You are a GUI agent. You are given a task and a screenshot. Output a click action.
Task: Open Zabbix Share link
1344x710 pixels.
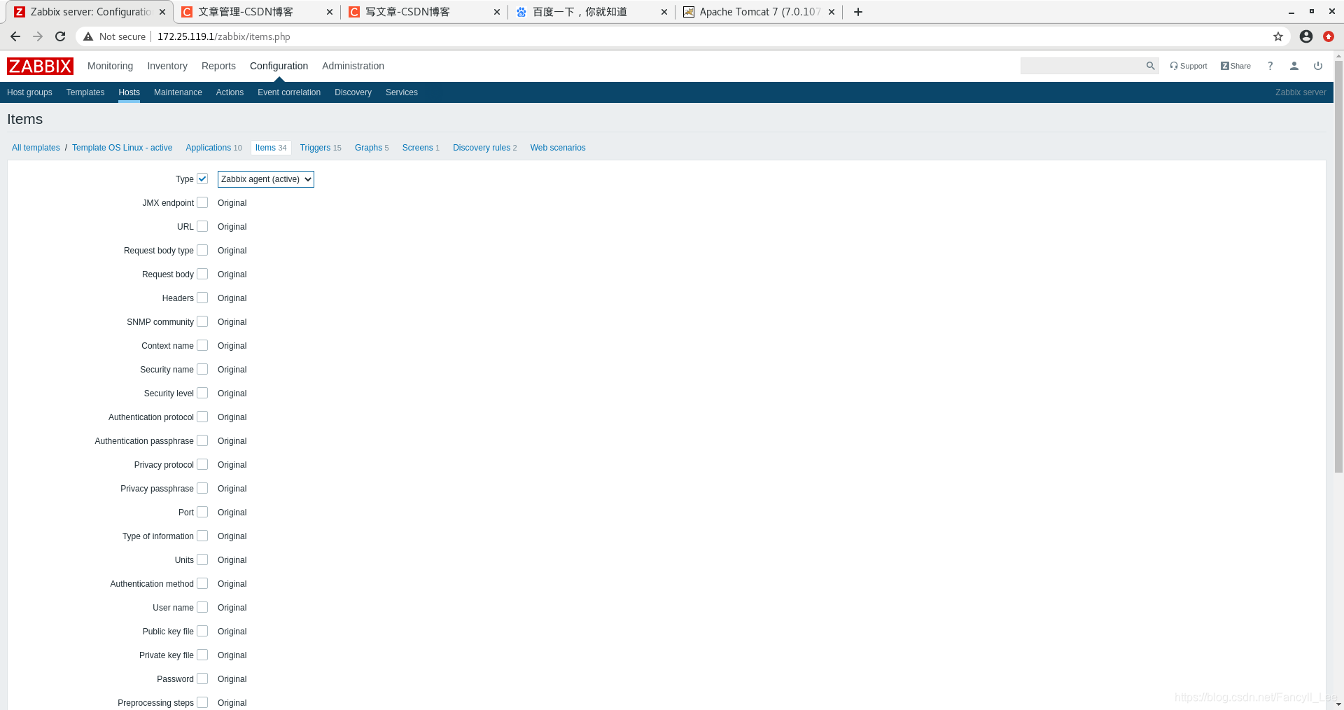(x=1235, y=66)
